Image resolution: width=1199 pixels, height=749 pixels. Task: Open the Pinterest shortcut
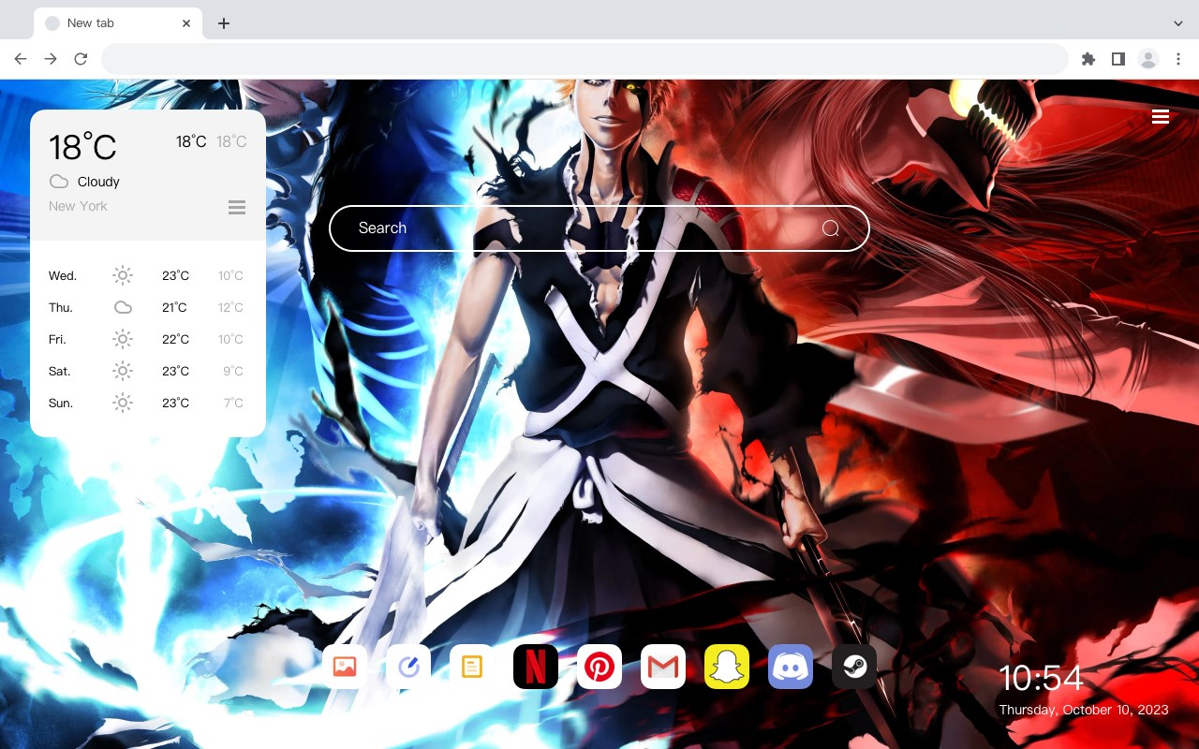599,667
